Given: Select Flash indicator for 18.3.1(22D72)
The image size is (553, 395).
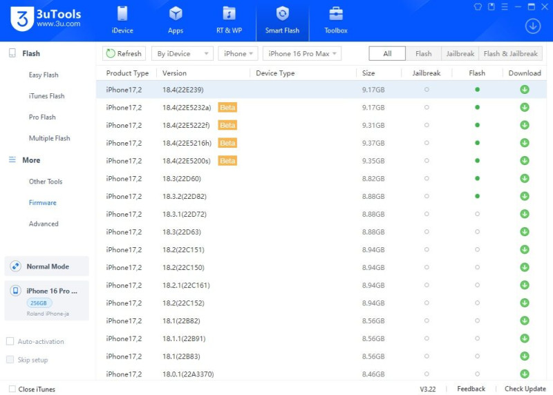Looking at the screenshot, I should [x=477, y=214].
